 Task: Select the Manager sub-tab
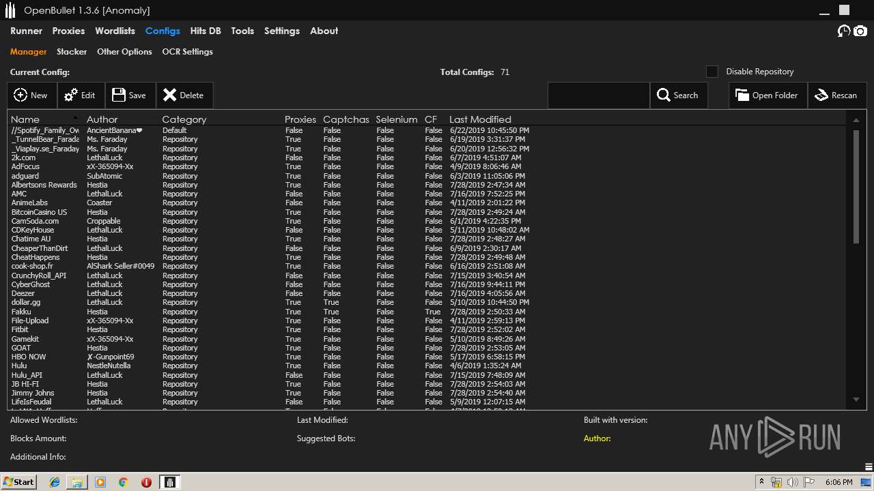[28, 52]
